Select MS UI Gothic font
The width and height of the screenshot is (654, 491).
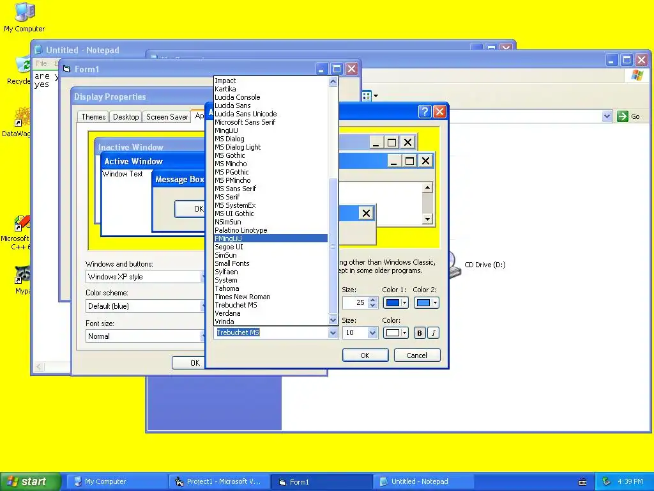(x=271, y=214)
